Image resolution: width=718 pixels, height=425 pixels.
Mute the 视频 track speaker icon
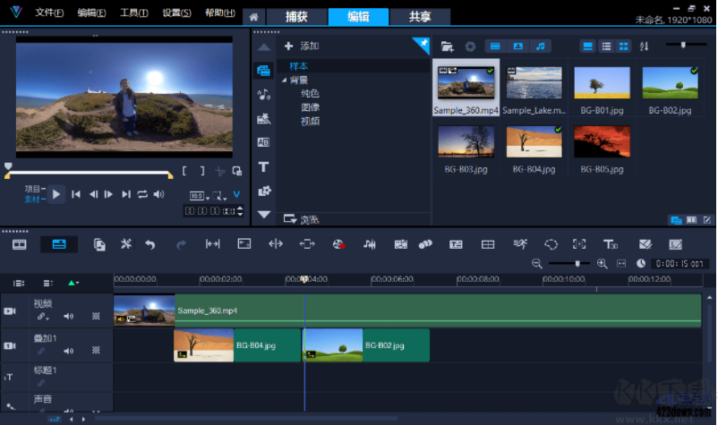point(68,316)
